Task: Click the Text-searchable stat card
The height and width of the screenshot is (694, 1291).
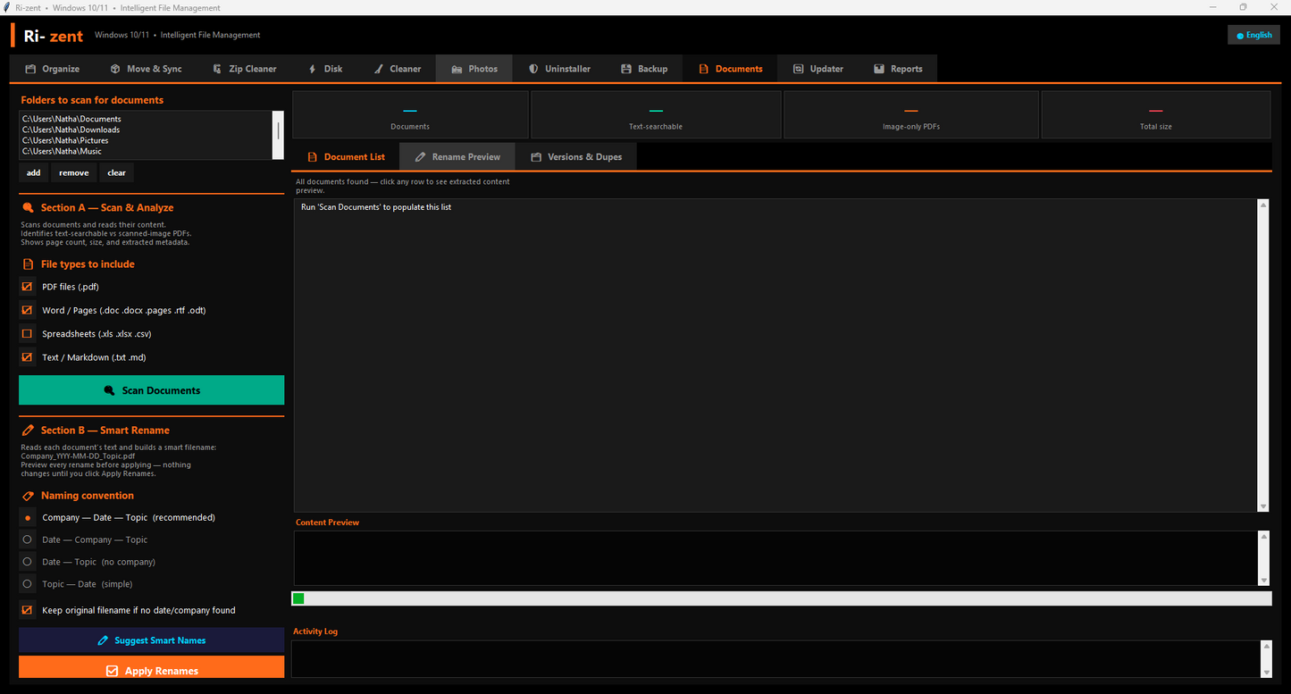Action: (x=656, y=114)
